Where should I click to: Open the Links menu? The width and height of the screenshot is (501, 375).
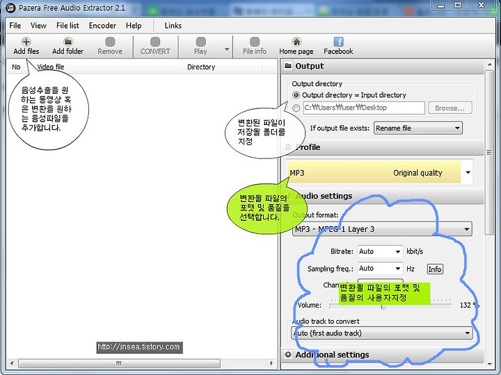pyautogui.click(x=173, y=26)
